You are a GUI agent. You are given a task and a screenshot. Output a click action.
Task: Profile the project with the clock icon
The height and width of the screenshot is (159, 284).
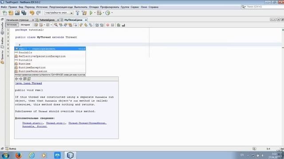click(x=108, y=13)
